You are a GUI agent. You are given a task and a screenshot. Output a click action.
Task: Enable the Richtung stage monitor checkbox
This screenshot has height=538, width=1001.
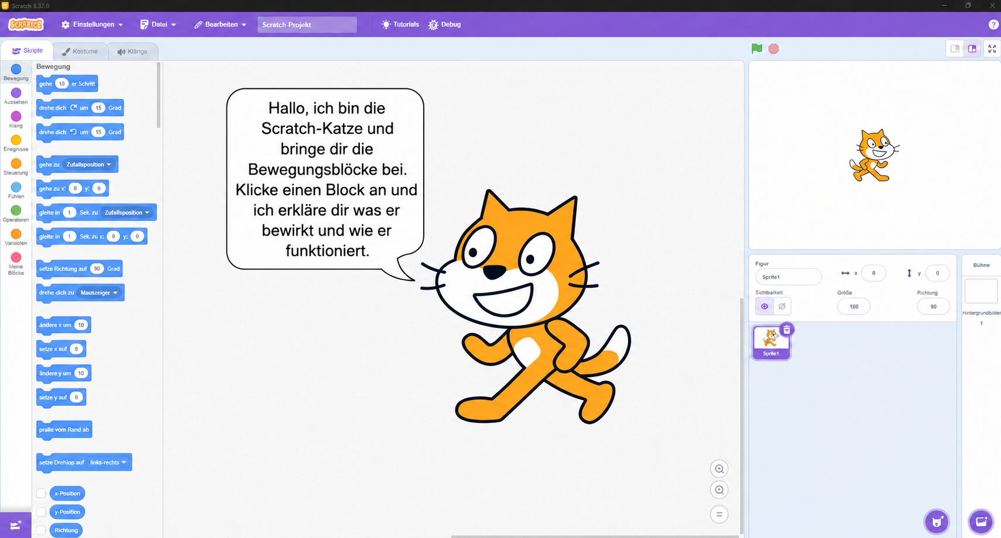41,530
